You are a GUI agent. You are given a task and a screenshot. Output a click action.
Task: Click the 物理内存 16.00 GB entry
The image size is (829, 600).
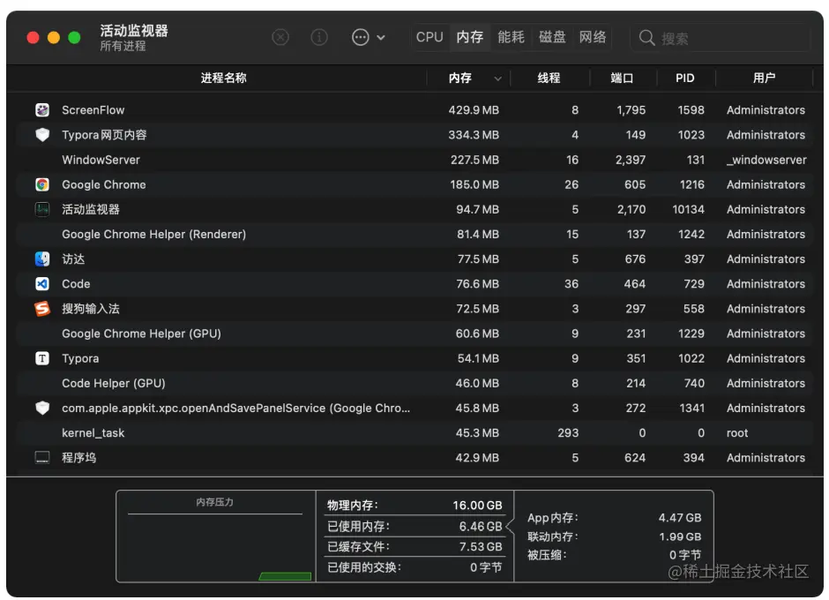(414, 506)
